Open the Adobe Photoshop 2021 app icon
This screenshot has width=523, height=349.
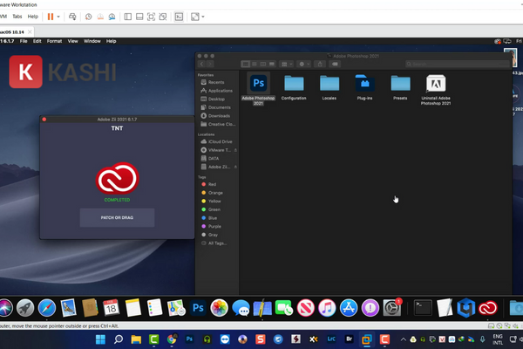[x=259, y=83]
